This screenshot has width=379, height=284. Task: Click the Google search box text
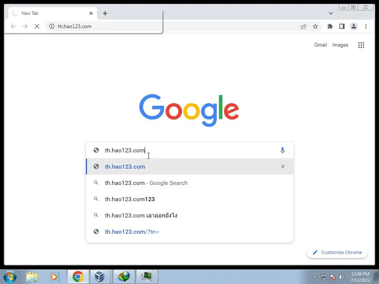point(125,150)
